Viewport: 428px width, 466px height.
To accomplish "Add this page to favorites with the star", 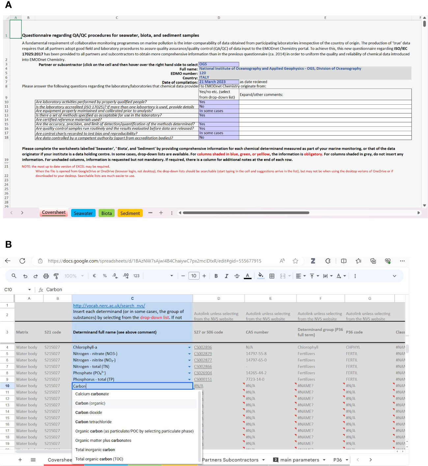I will (x=295, y=261).
